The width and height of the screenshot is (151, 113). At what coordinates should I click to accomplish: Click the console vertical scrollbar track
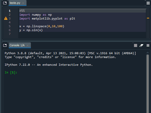pyautogui.click(x=148, y=84)
